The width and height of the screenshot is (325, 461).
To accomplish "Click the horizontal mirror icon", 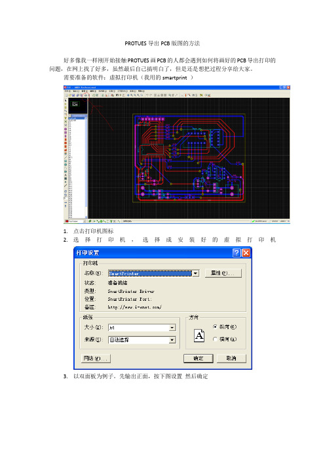I will [x=66, y=202].
